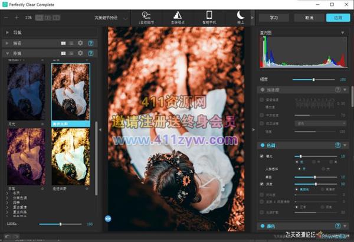Collapse the 外观 panel section

(7, 53)
